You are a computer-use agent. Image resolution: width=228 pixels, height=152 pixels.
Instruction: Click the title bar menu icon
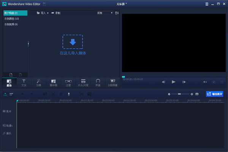click(207, 4)
